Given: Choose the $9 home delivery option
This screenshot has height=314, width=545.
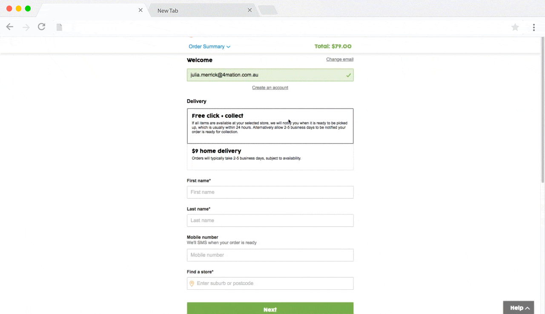Looking at the screenshot, I should (x=270, y=157).
